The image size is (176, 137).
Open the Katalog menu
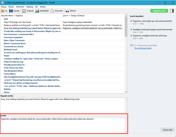(x=30, y=7)
